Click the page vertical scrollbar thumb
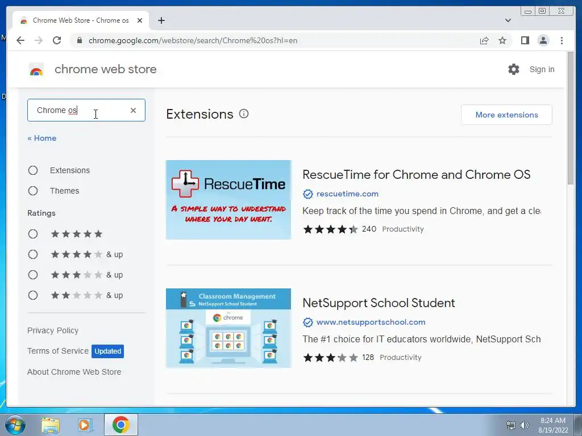Viewport: 582px width, 436px height. tap(571, 118)
